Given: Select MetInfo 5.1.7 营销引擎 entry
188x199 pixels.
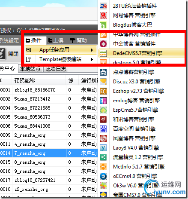Looking at the screenshot, I should click(x=139, y=167).
